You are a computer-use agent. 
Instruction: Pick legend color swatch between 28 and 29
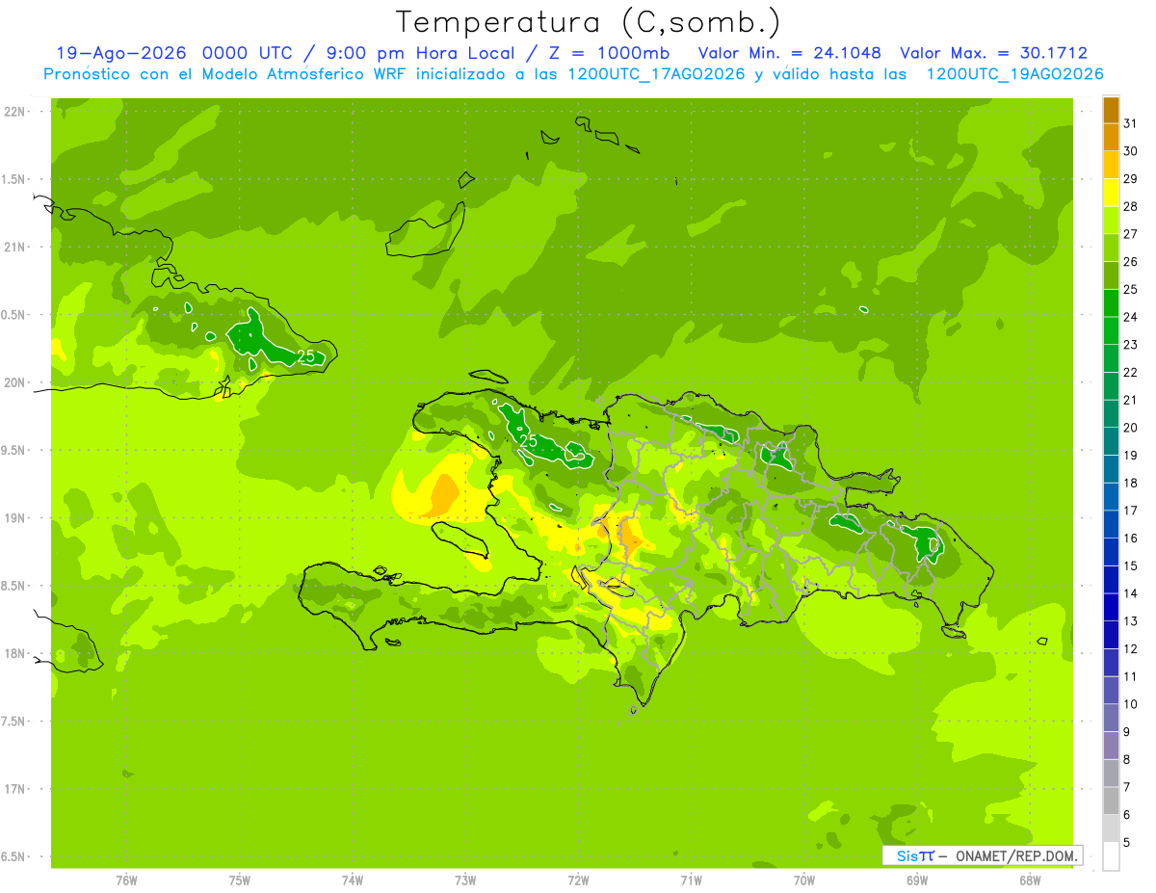1111,193
